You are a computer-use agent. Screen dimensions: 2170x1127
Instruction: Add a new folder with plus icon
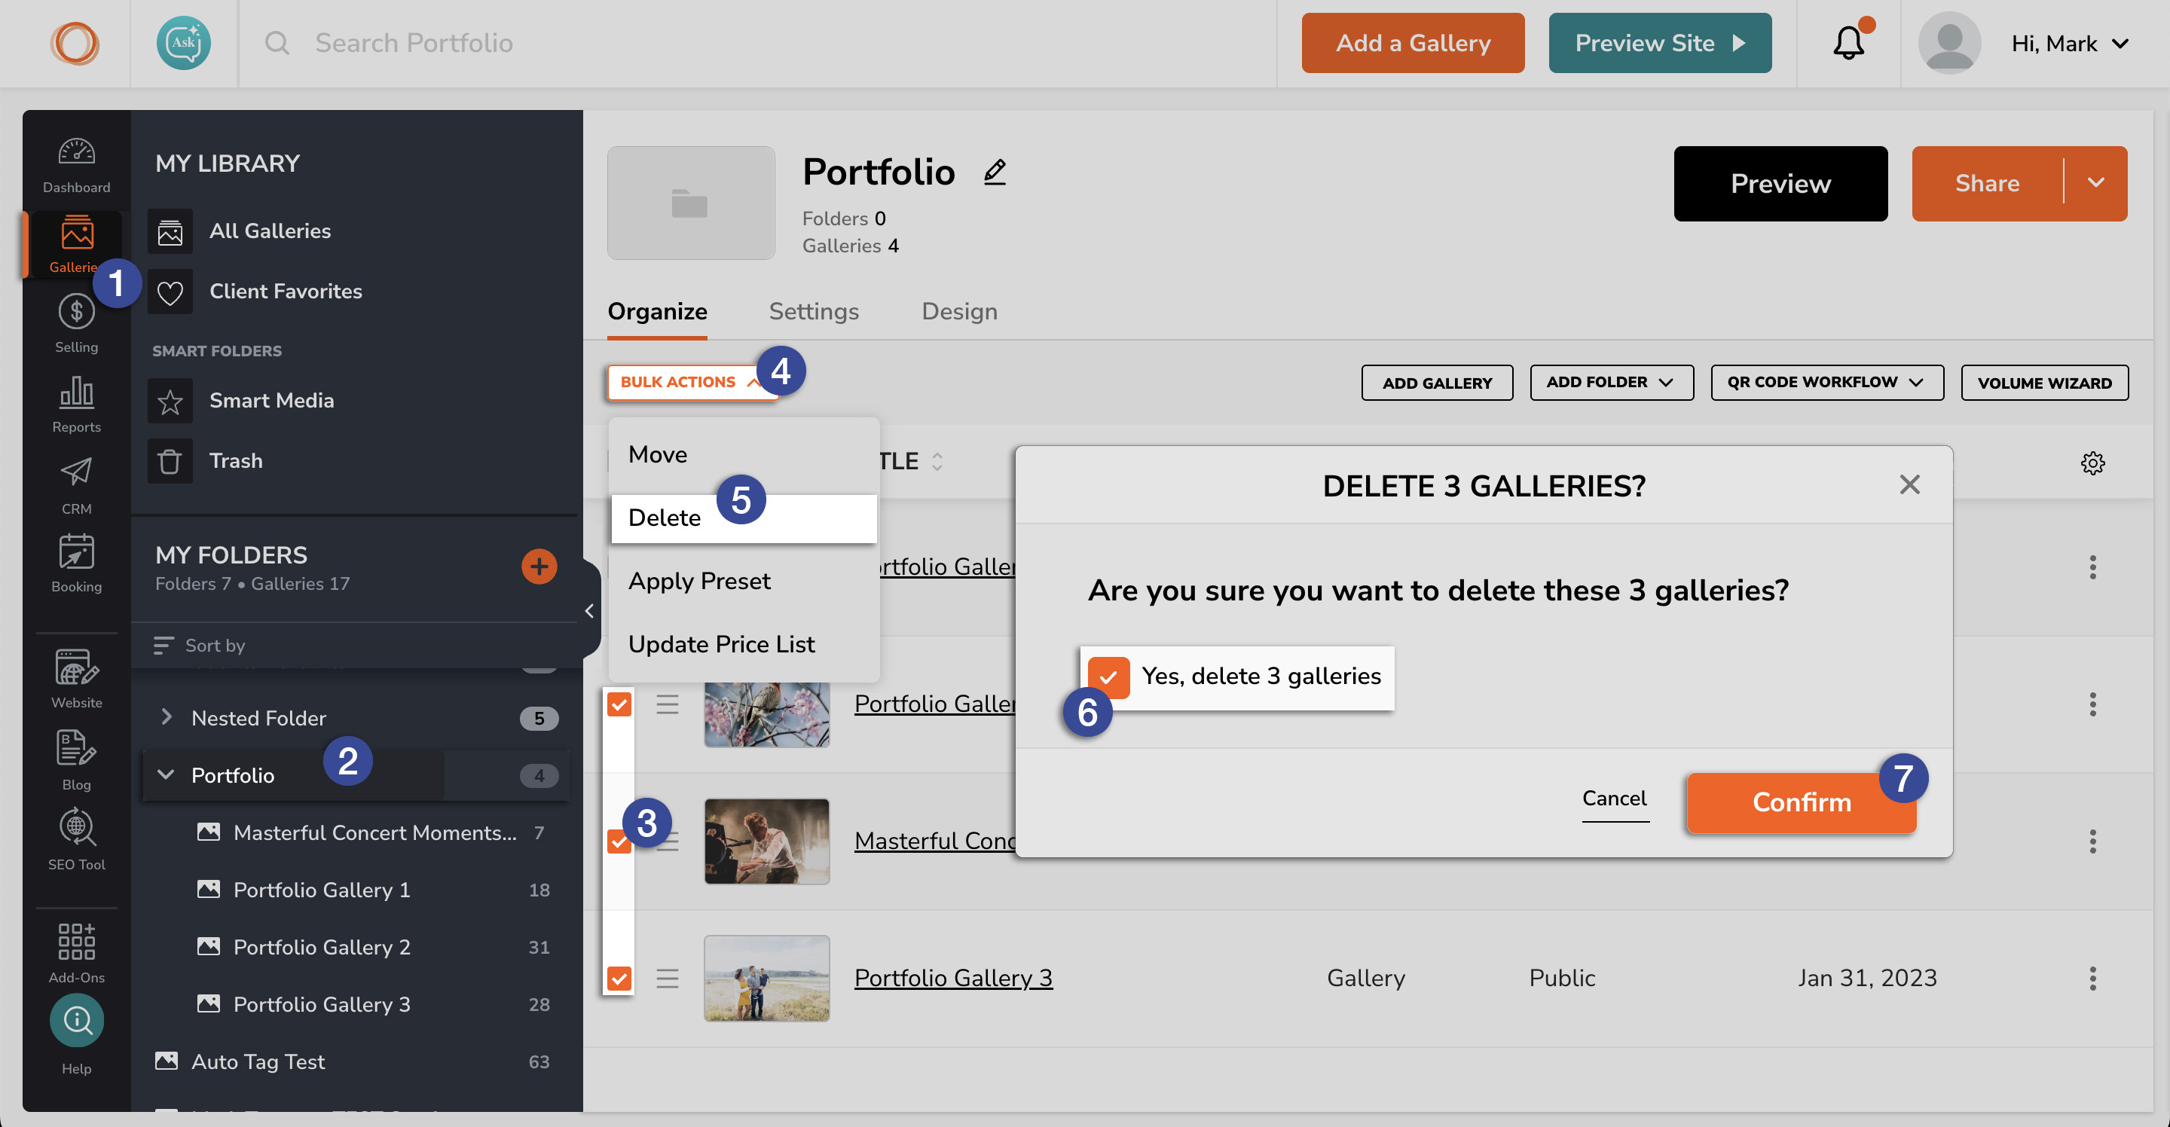[539, 566]
